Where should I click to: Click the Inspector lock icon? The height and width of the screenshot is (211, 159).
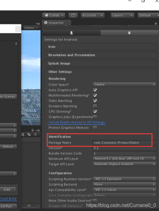(156, 23)
